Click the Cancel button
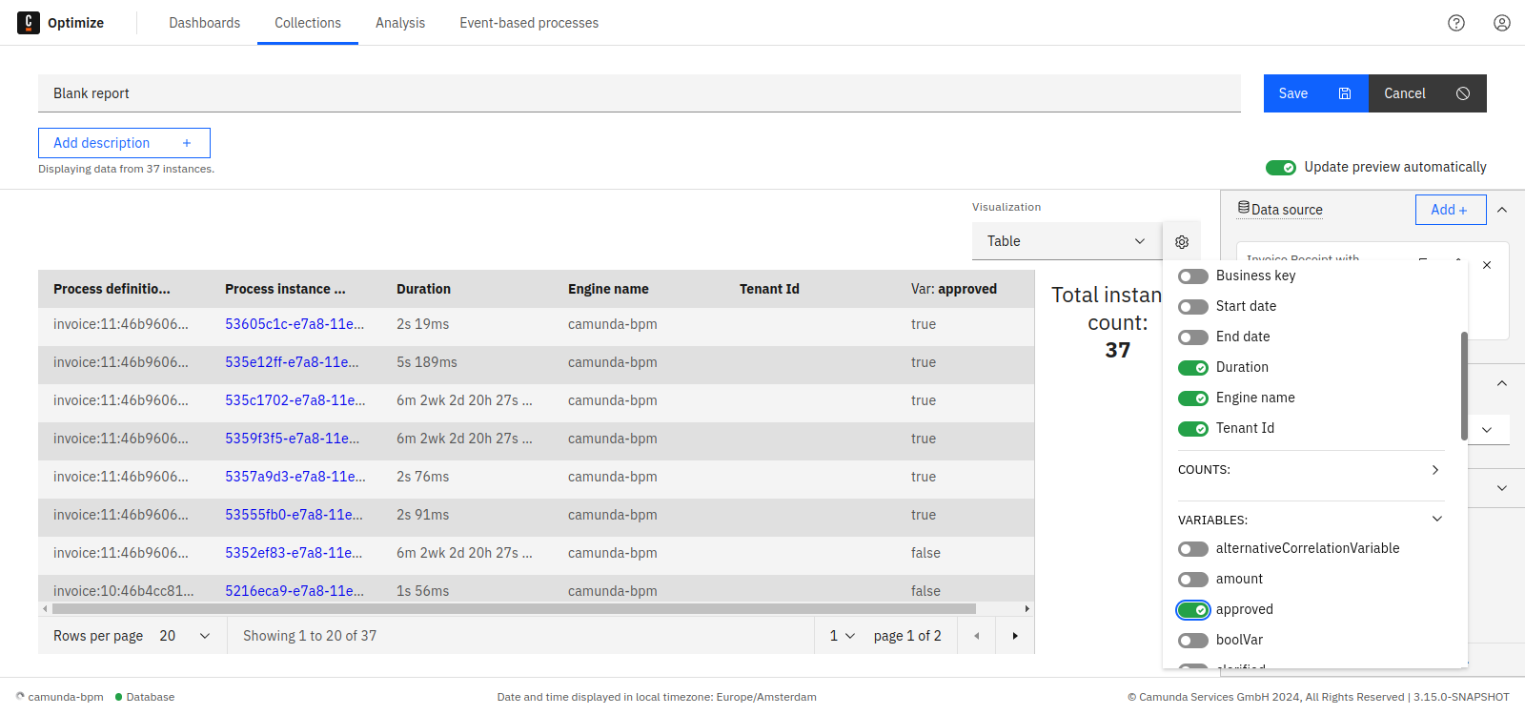The image size is (1525, 715). point(1428,93)
